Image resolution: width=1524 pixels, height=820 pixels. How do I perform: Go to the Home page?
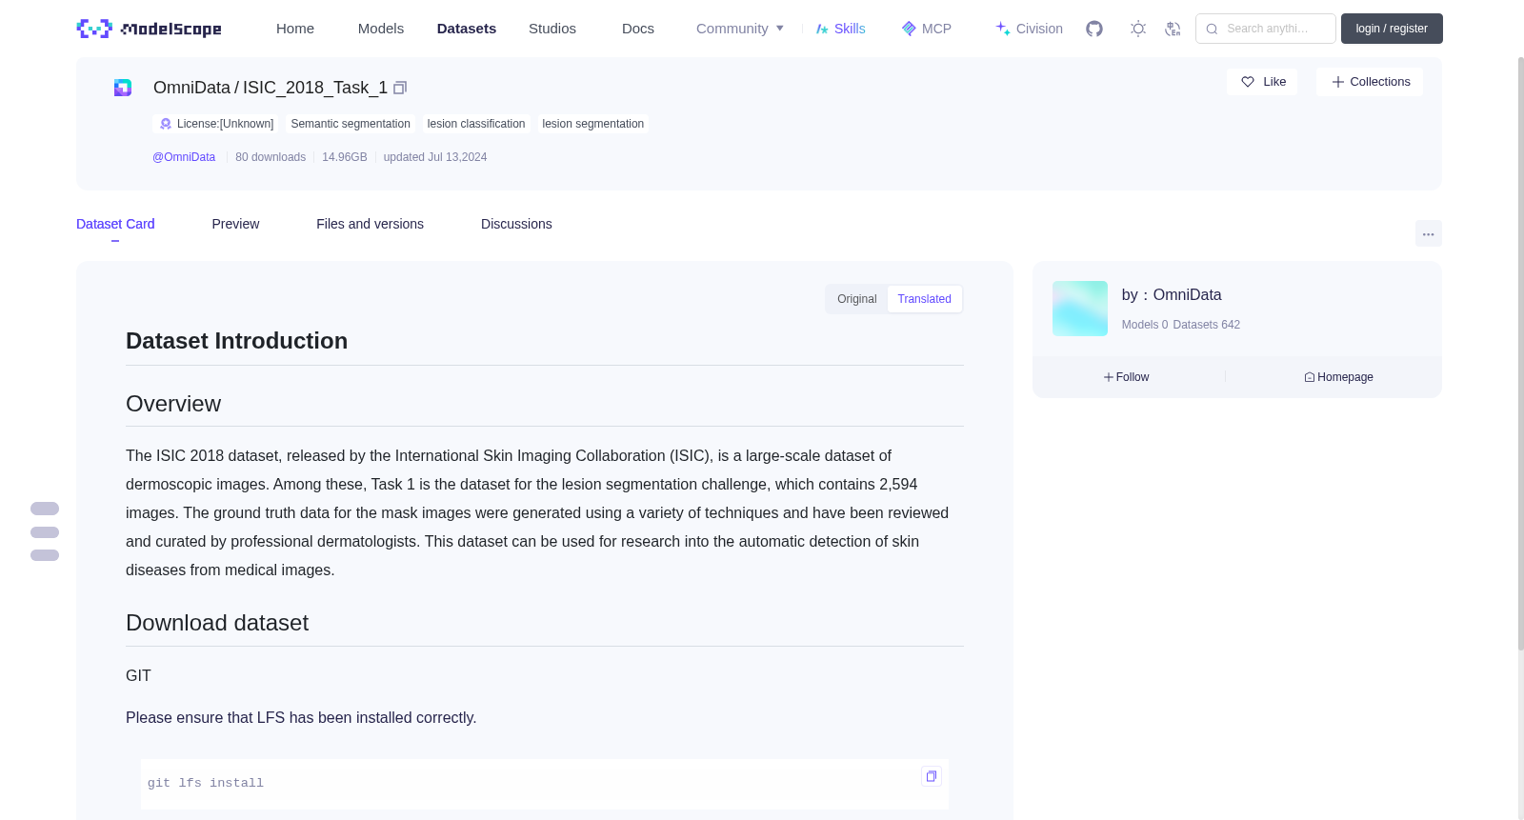click(295, 29)
